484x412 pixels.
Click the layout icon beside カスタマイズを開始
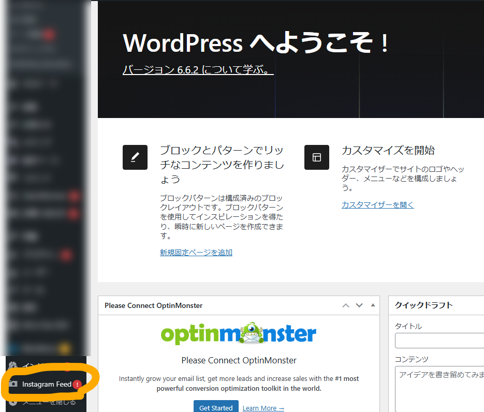click(317, 157)
